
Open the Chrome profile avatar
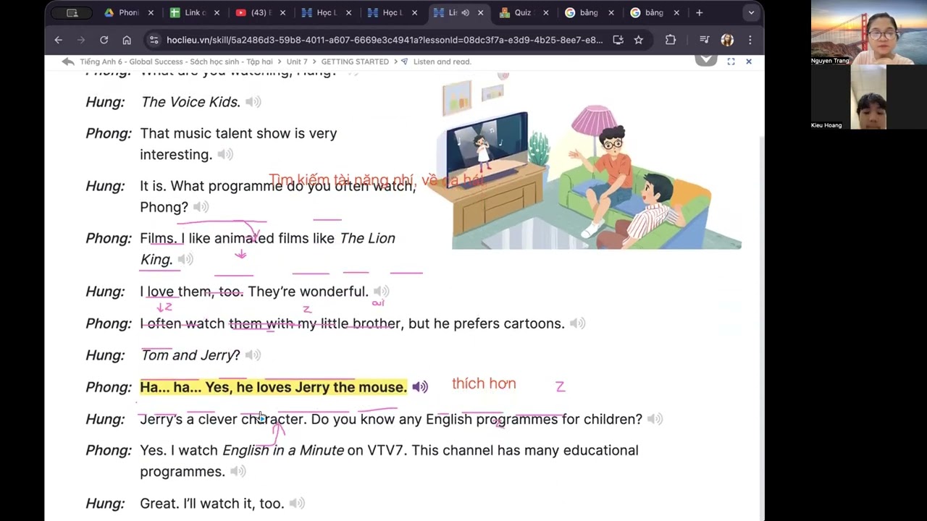pos(727,40)
